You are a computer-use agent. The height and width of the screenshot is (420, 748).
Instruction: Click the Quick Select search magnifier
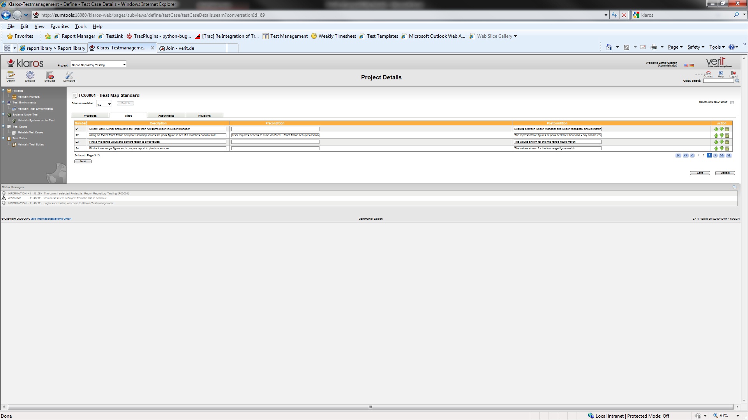pyautogui.click(x=737, y=81)
